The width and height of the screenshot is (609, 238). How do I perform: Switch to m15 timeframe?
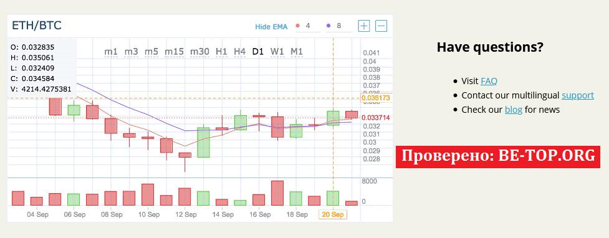click(x=174, y=52)
